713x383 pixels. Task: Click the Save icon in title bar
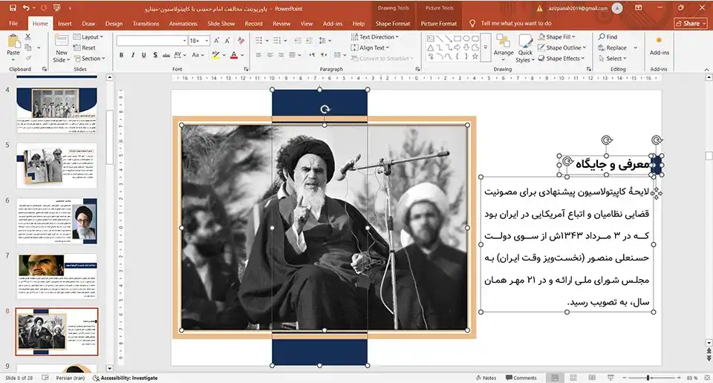click(13, 8)
